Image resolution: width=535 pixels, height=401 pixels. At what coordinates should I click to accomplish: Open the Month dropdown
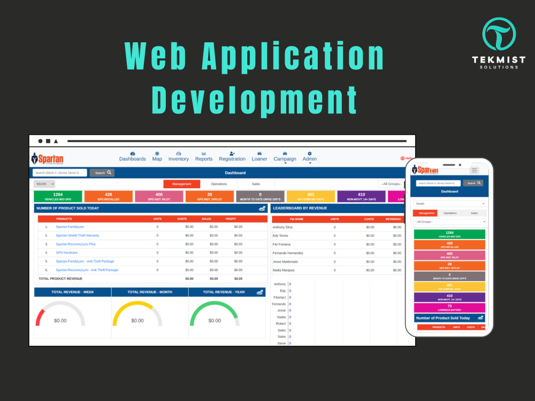click(x=44, y=184)
